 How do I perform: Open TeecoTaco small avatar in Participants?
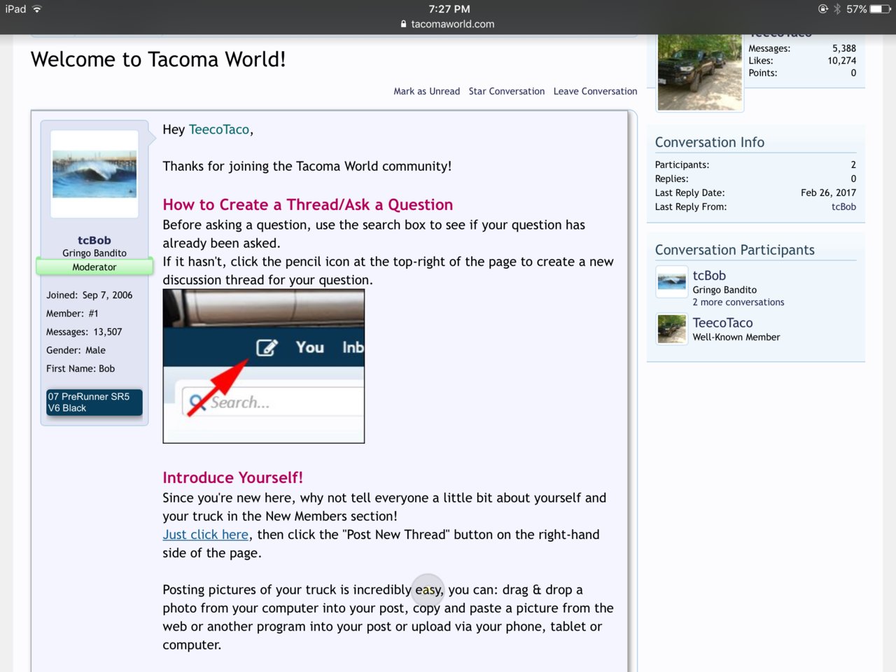pyautogui.click(x=672, y=329)
